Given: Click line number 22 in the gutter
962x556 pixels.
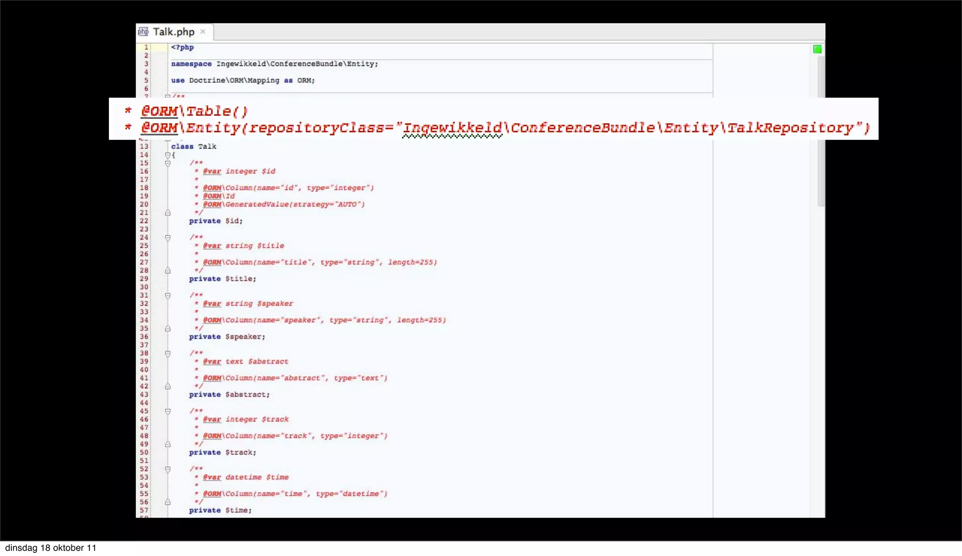Looking at the screenshot, I should click(144, 221).
